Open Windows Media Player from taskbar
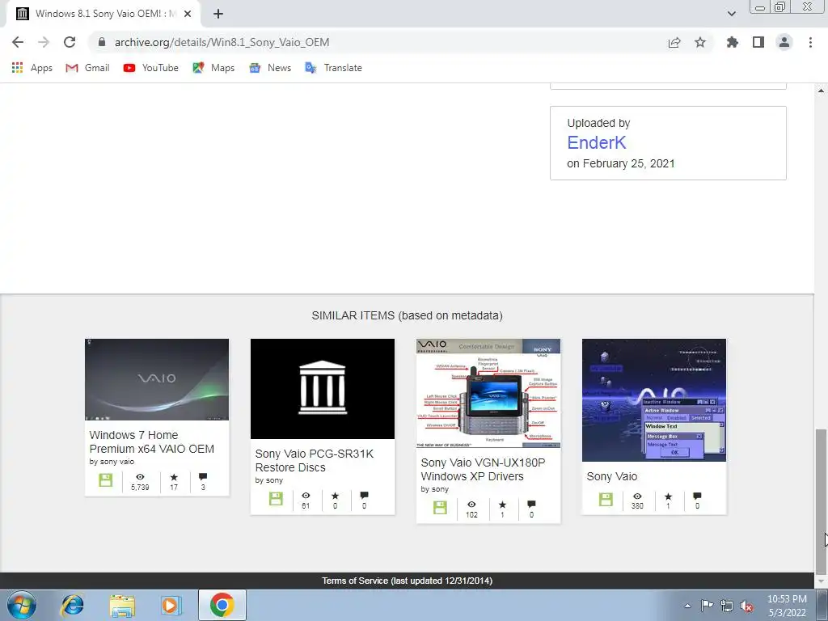828x621 pixels. click(x=171, y=605)
